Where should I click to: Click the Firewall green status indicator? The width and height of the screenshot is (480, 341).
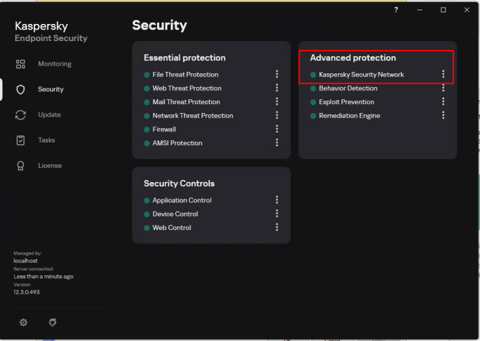(x=146, y=129)
